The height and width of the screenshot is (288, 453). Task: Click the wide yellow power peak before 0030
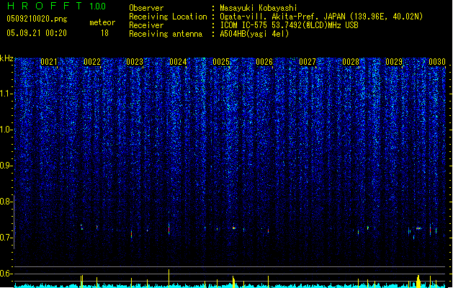click(418, 281)
